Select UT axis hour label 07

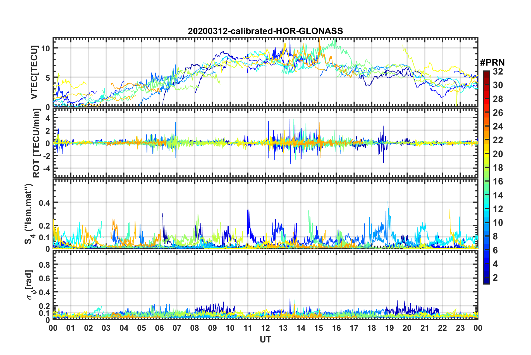(x=177, y=328)
